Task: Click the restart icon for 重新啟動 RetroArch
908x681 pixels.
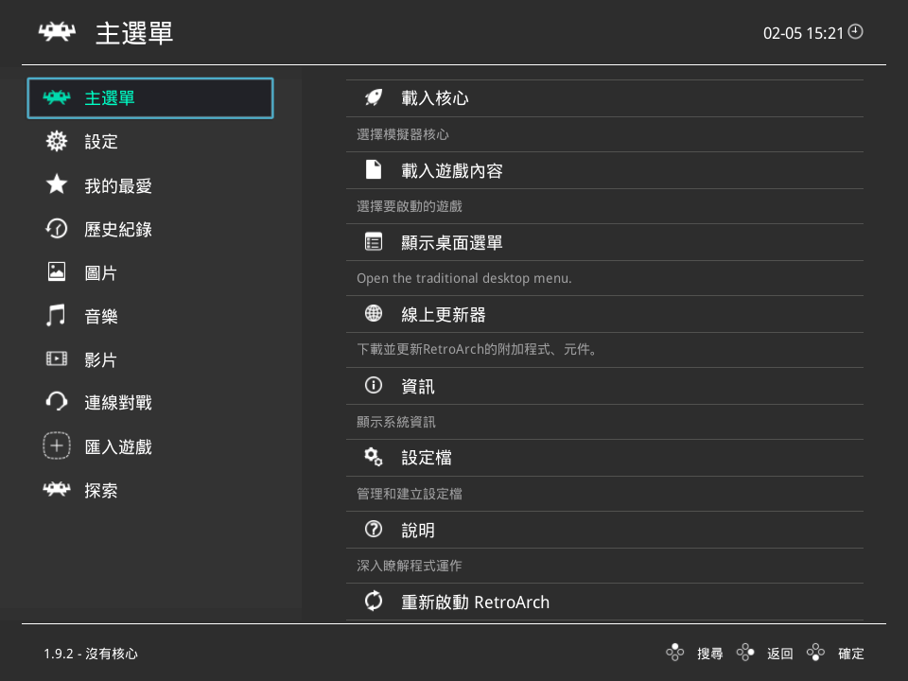Action: [x=373, y=601]
